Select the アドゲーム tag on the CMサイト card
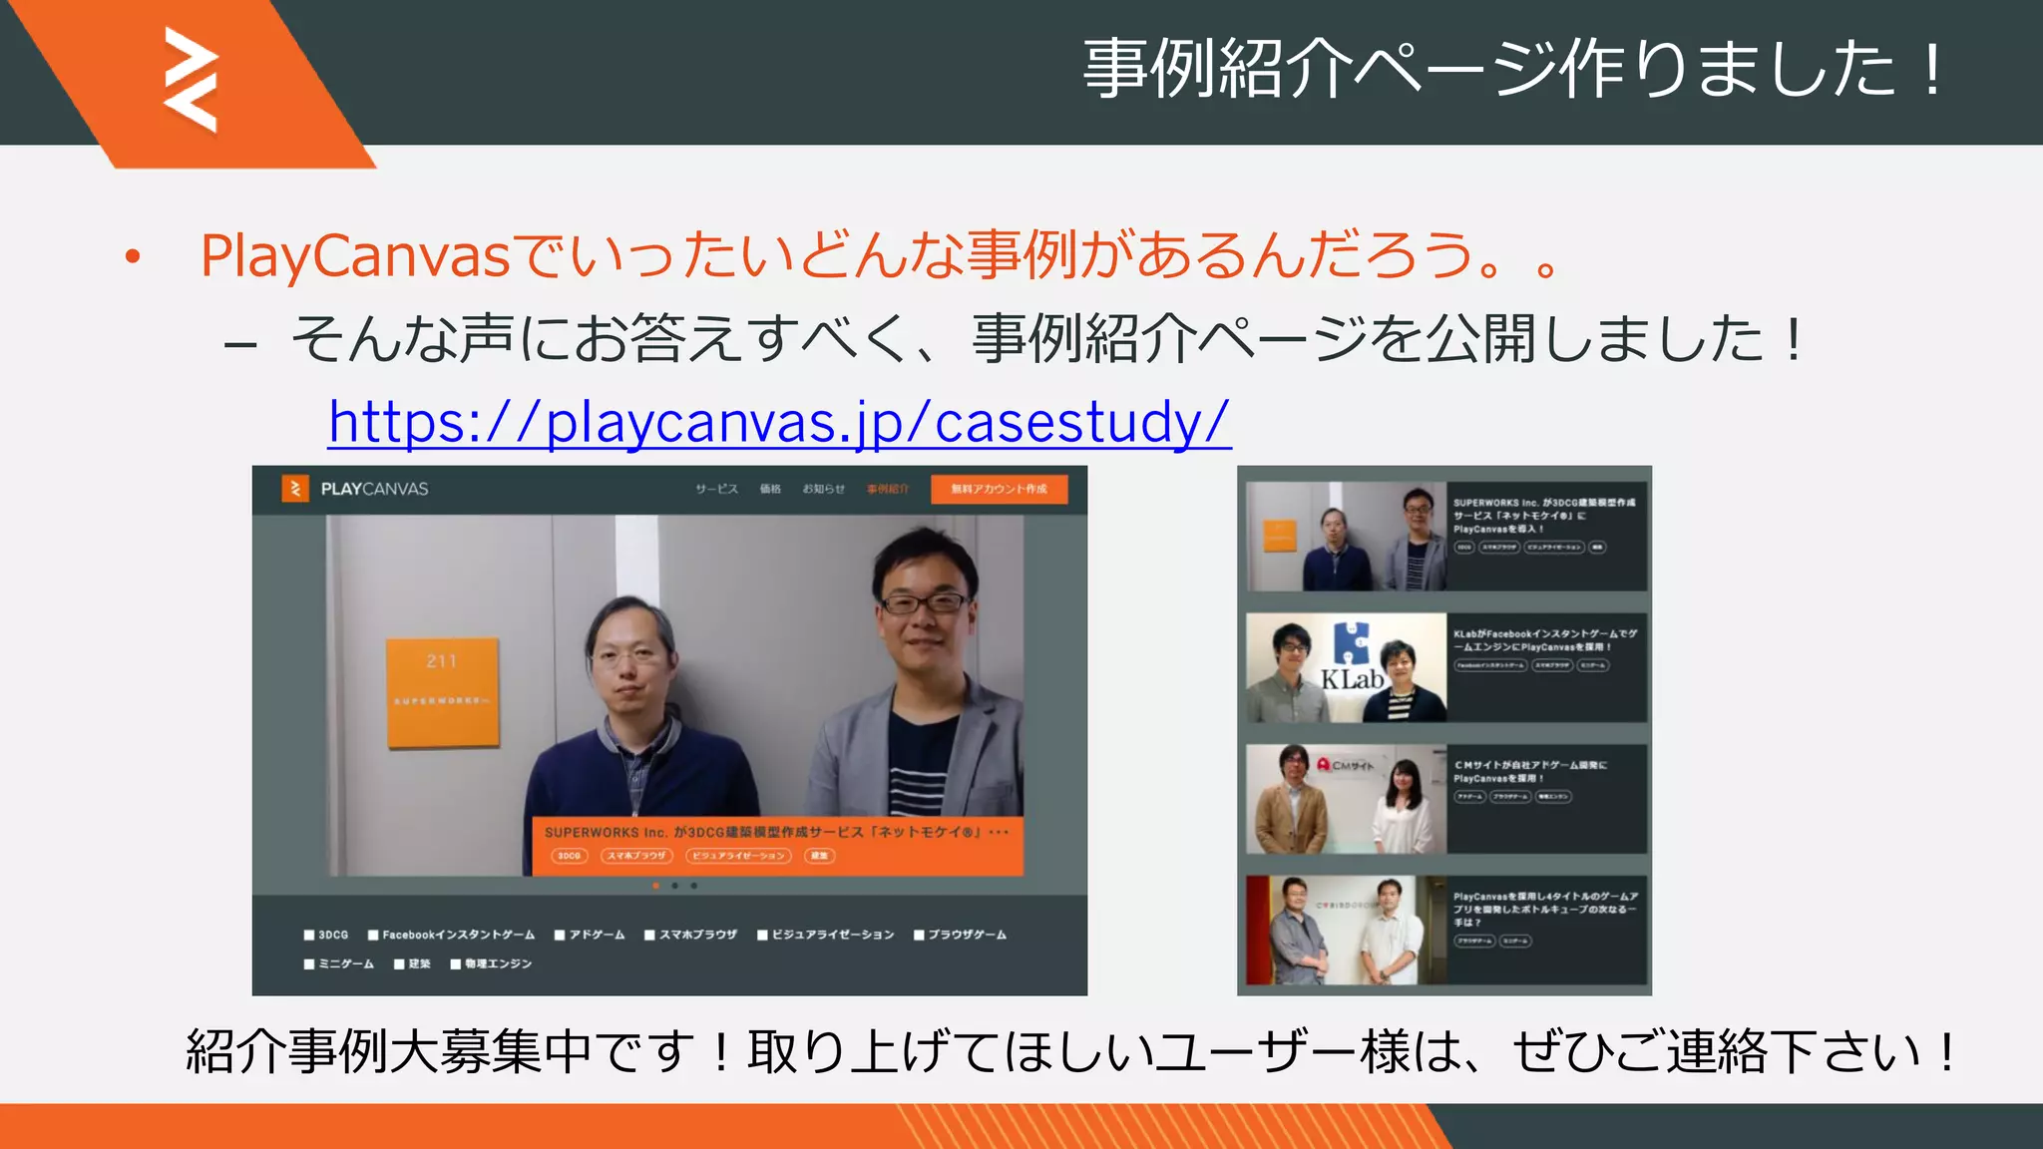Image resolution: width=2043 pixels, height=1149 pixels. (x=1469, y=797)
